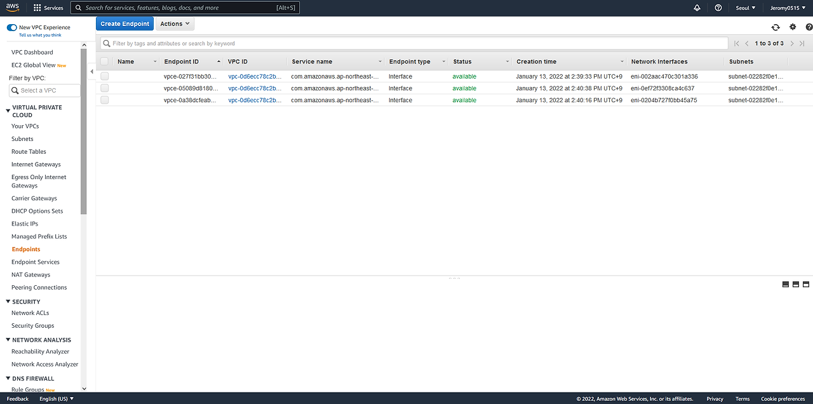Viewport: 813px width, 404px height.
Task: Open Reachability Analyzer in sidebar
Action: (x=40, y=352)
